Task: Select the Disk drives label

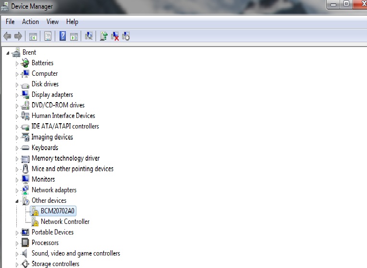Action: [x=45, y=84]
